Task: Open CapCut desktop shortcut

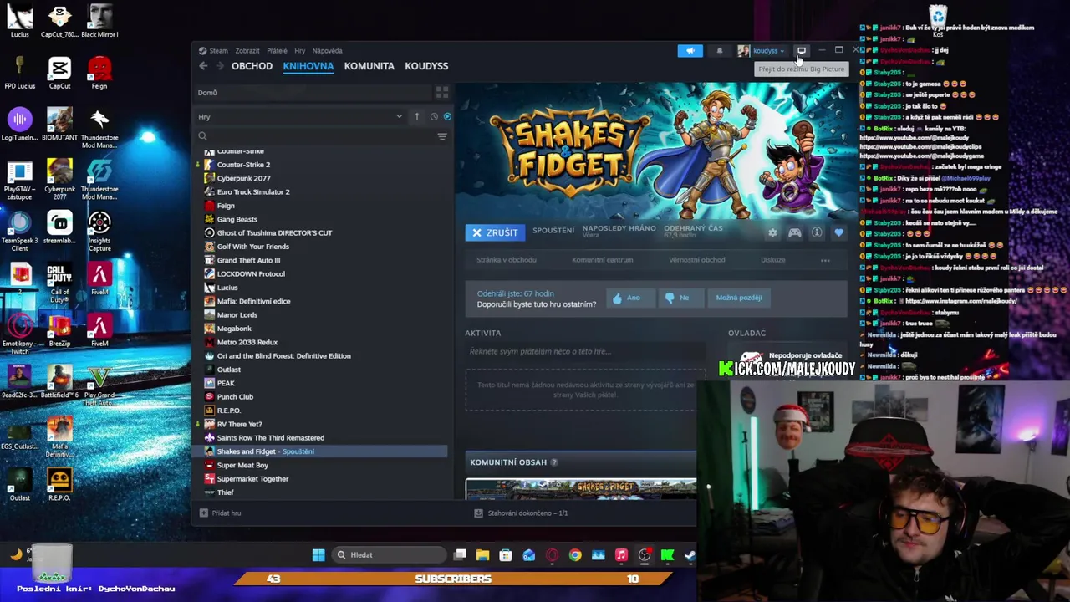Action: [x=59, y=72]
